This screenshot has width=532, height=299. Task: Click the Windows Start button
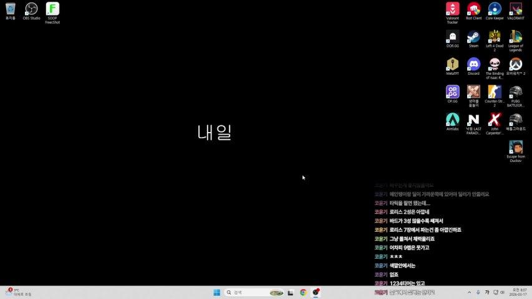(x=216, y=292)
